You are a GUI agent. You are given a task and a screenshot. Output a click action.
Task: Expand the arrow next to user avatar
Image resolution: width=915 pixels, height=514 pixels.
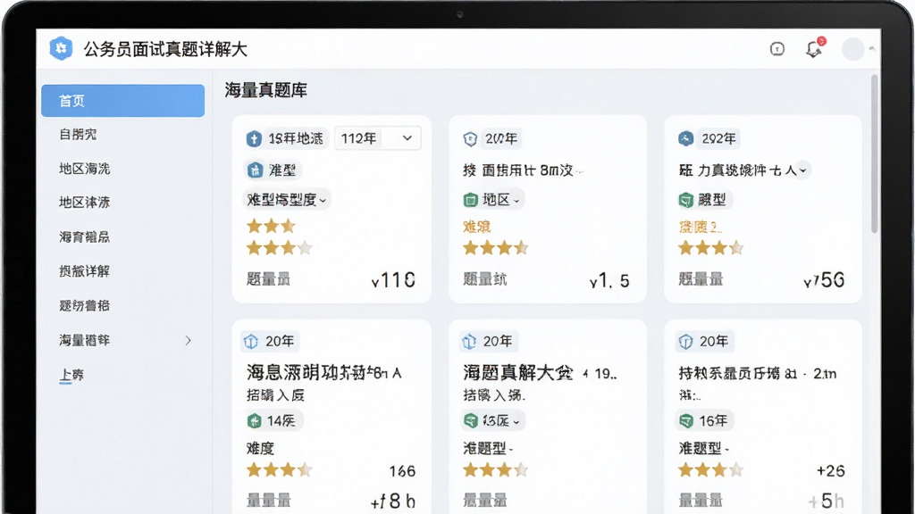pyautogui.click(x=872, y=49)
